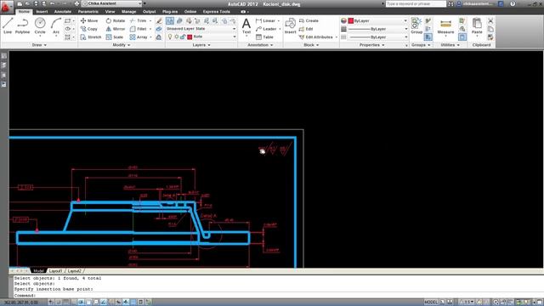Switch to the Output ribbon tab
Screen dimensions: 544x306
(150, 11)
